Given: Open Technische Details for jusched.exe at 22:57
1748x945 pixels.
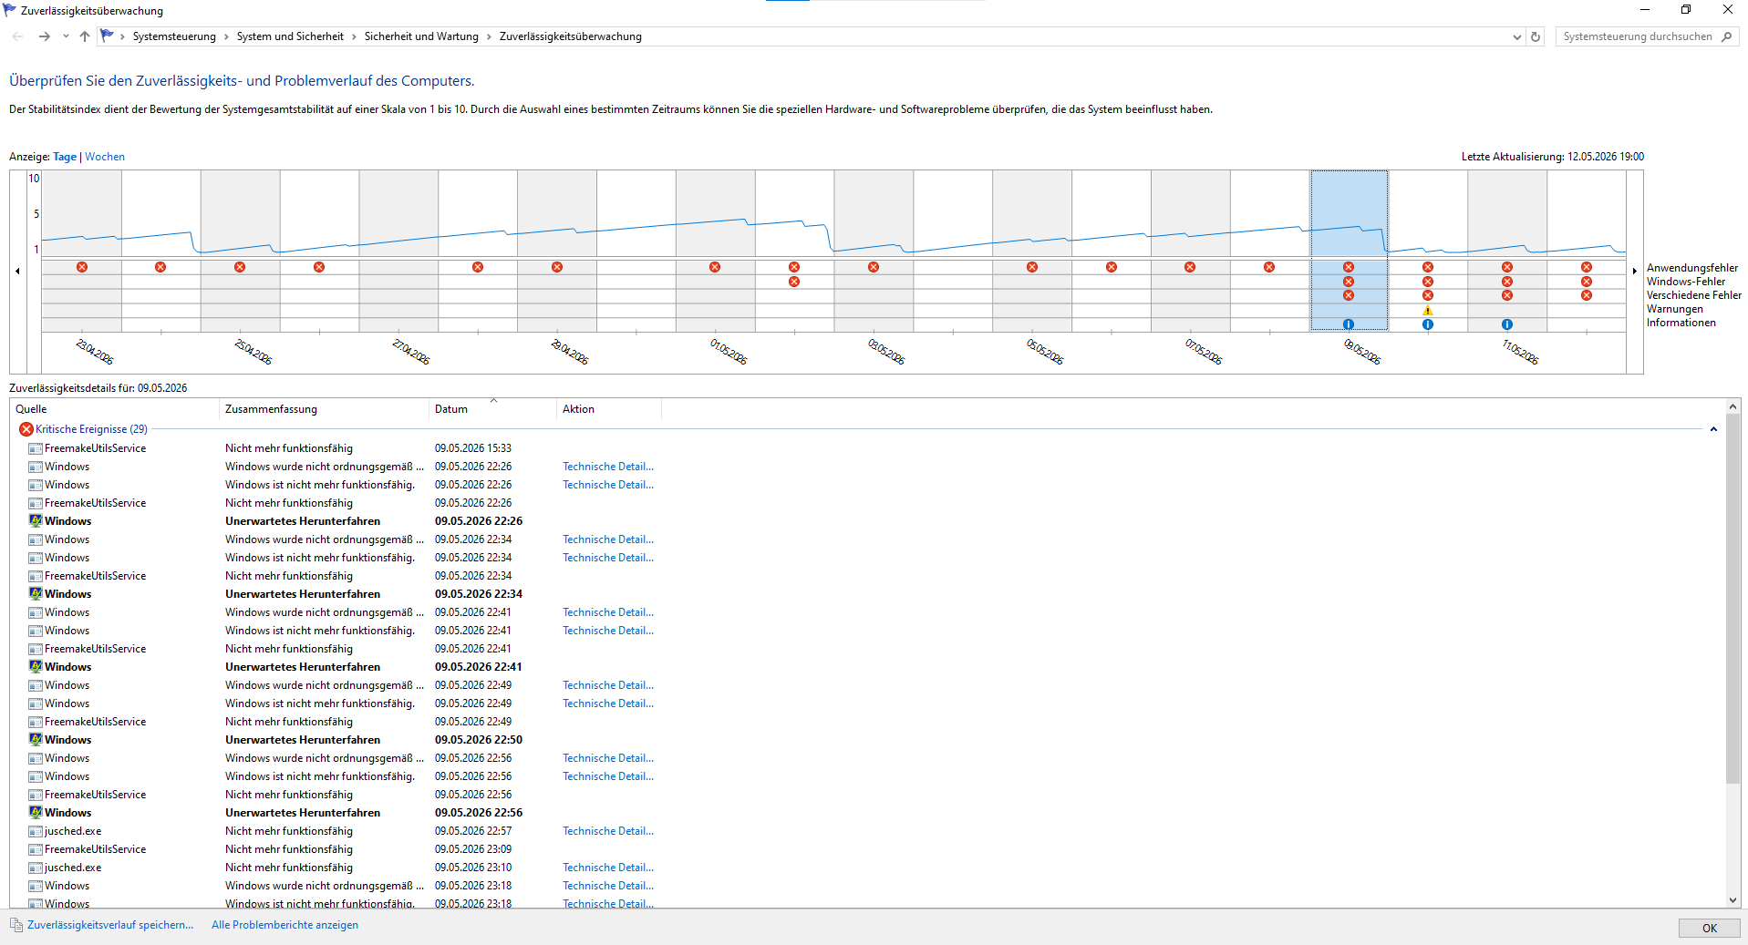Looking at the screenshot, I should (608, 831).
